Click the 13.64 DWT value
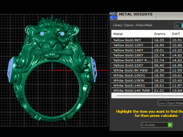This screenshot has height=137, width=183. pyautogui.click(x=177, y=91)
